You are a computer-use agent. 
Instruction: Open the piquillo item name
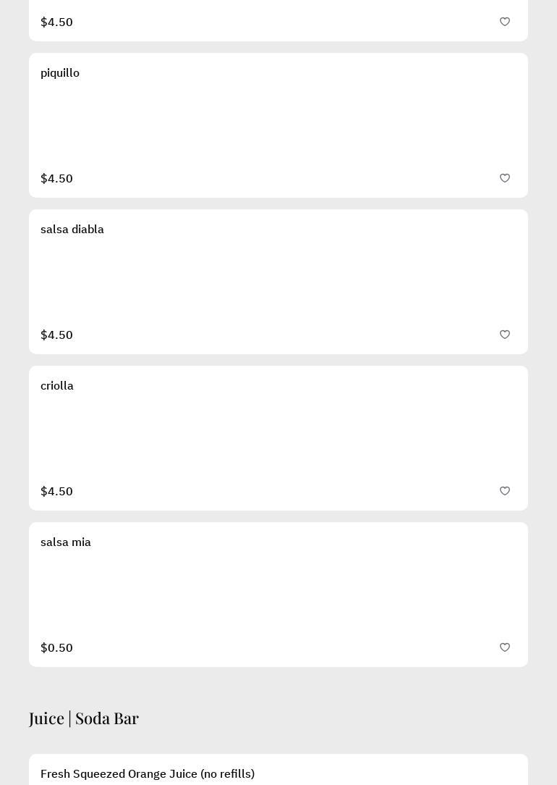pyautogui.click(x=60, y=73)
